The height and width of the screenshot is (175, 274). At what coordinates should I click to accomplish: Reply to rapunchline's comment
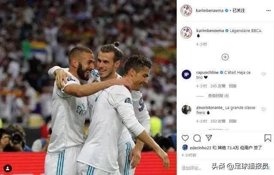(x=232, y=86)
